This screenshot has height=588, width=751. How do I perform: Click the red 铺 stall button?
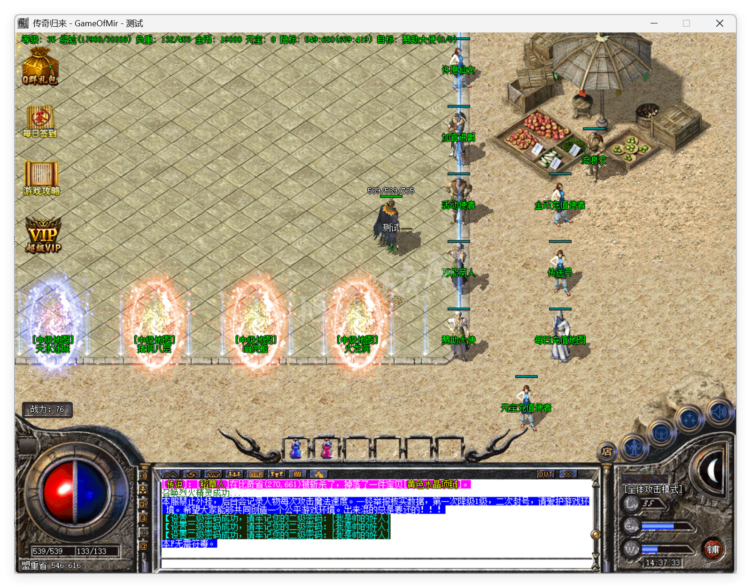click(x=712, y=549)
